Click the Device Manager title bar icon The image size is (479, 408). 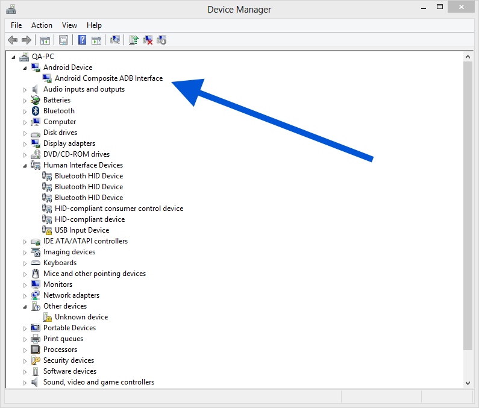coord(11,10)
